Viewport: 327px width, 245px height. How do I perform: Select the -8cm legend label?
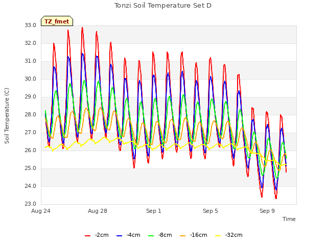pos(165,235)
